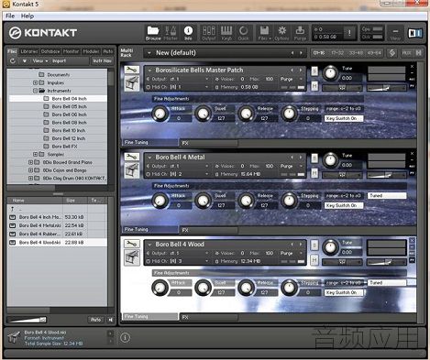Image resolution: width=430 pixels, height=360 pixels.
Task: Click the panic exclamation button
Action: click(349, 33)
